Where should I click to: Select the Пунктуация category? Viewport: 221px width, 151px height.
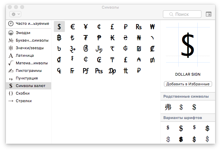click(27, 78)
